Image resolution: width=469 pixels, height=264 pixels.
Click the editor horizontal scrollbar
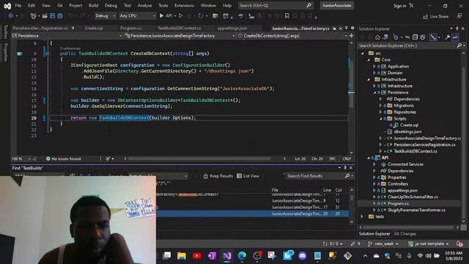pos(199,158)
